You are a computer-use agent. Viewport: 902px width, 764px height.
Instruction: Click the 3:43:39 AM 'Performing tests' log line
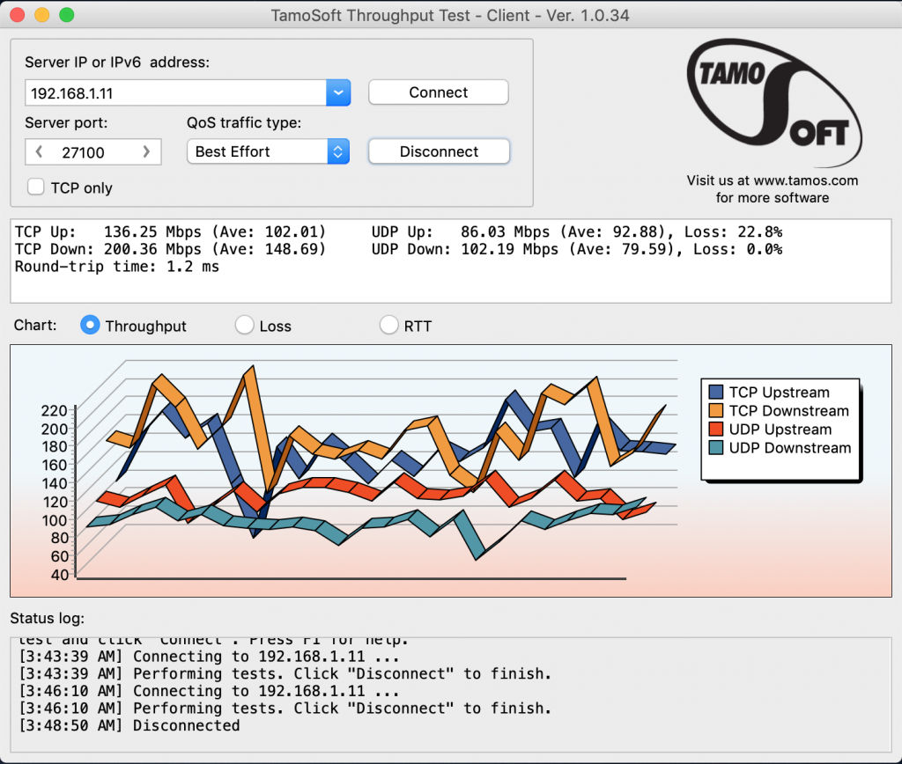(285, 673)
